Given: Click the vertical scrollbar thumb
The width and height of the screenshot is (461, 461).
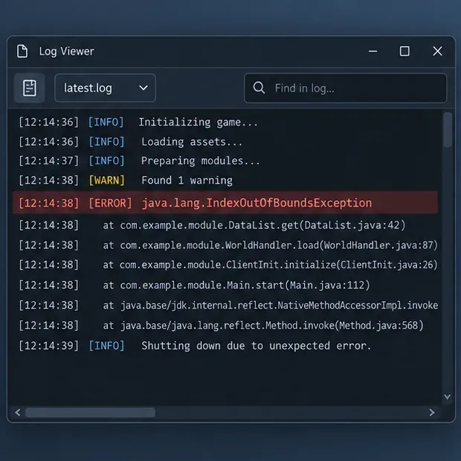Looking at the screenshot, I should click(x=448, y=129).
